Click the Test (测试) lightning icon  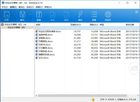80,14
